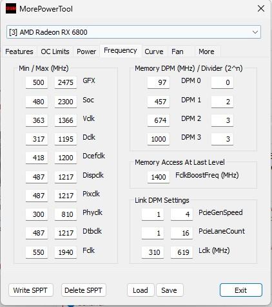Edit the PcieGenSpeed maximum field showing 4
This screenshot has width=272, height=307.
182,214
